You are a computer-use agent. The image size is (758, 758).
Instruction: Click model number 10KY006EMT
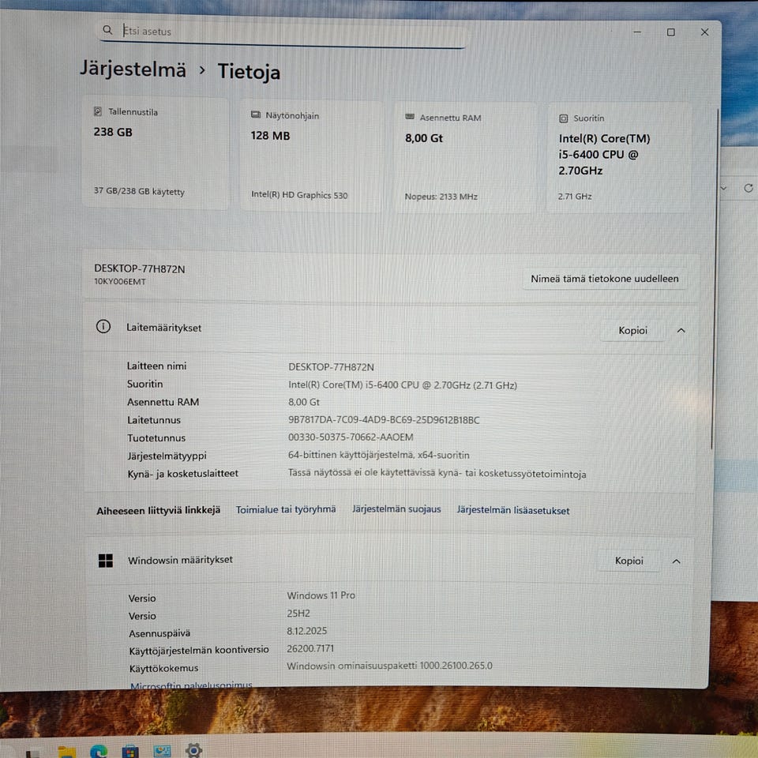coord(119,281)
